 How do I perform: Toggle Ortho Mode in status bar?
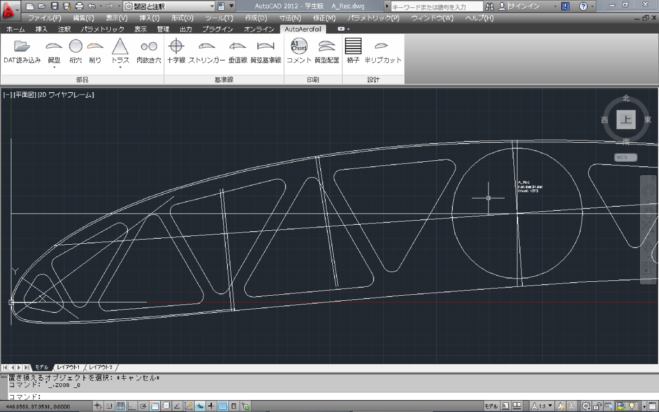(x=132, y=406)
